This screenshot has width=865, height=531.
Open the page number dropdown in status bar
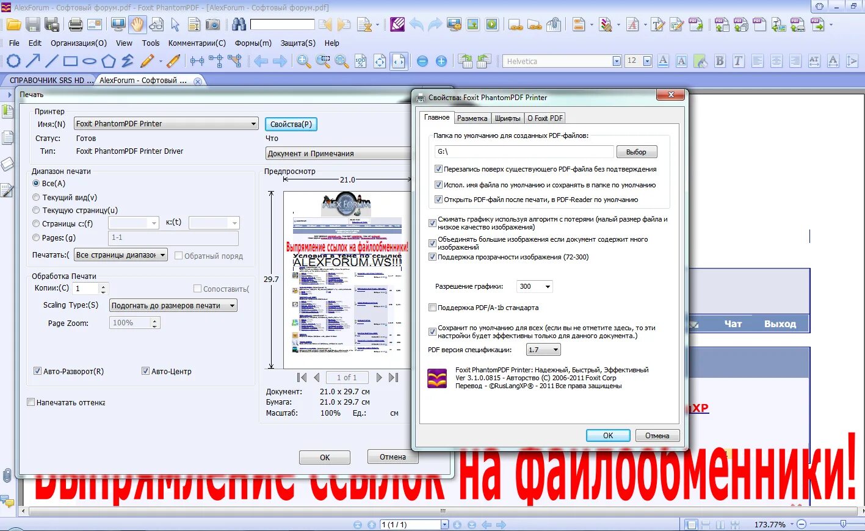(444, 524)
